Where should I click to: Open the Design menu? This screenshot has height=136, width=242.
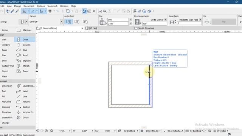[17, 6]
